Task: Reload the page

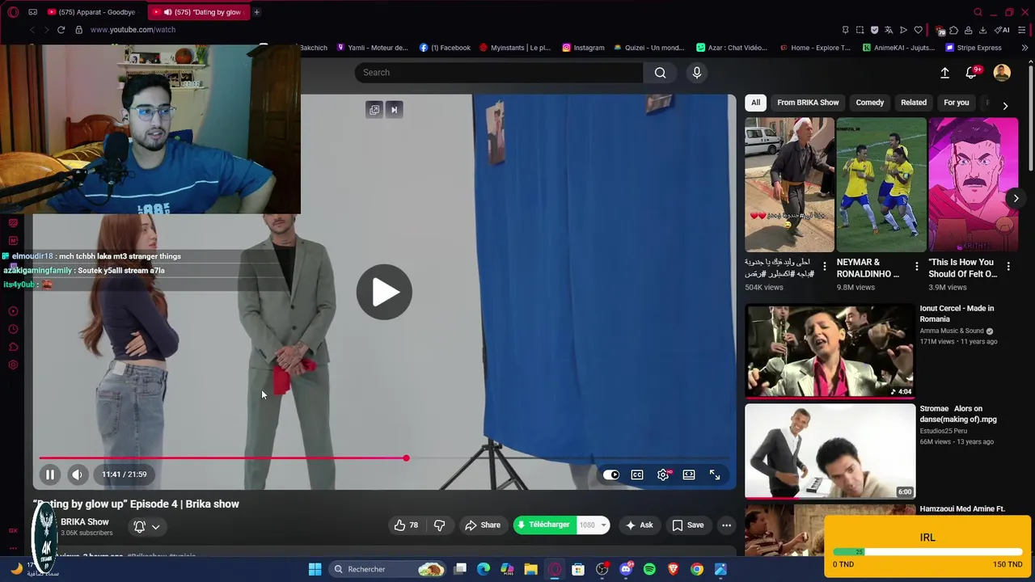Action: tap(61, 30)
